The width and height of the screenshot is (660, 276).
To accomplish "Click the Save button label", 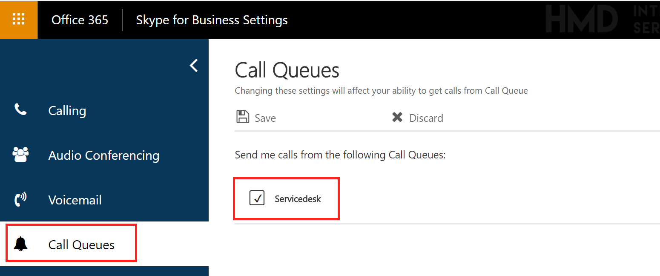I will (265, 118).
